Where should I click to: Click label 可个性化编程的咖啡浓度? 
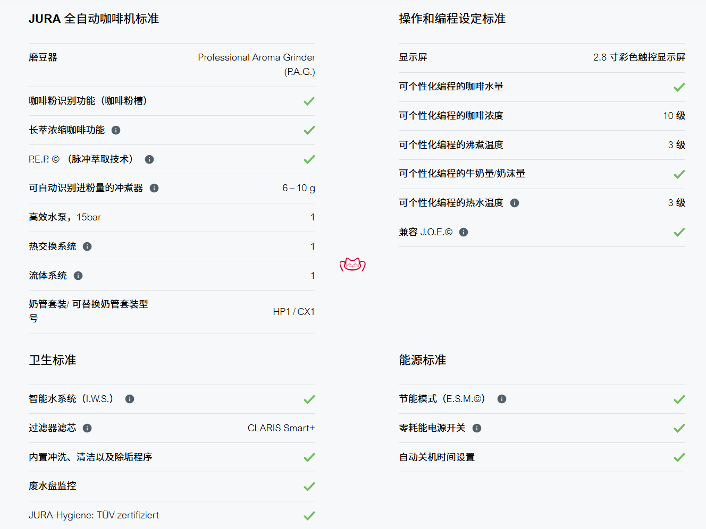pyautogui.click(x=451, y=116)
